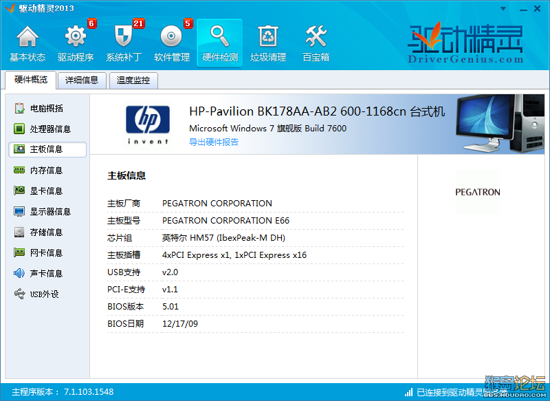This screenshot has height=401, width=550.
Task: Click the HP invent logo
Action: point(148,124)
